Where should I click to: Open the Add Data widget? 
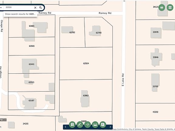(103, 125)
